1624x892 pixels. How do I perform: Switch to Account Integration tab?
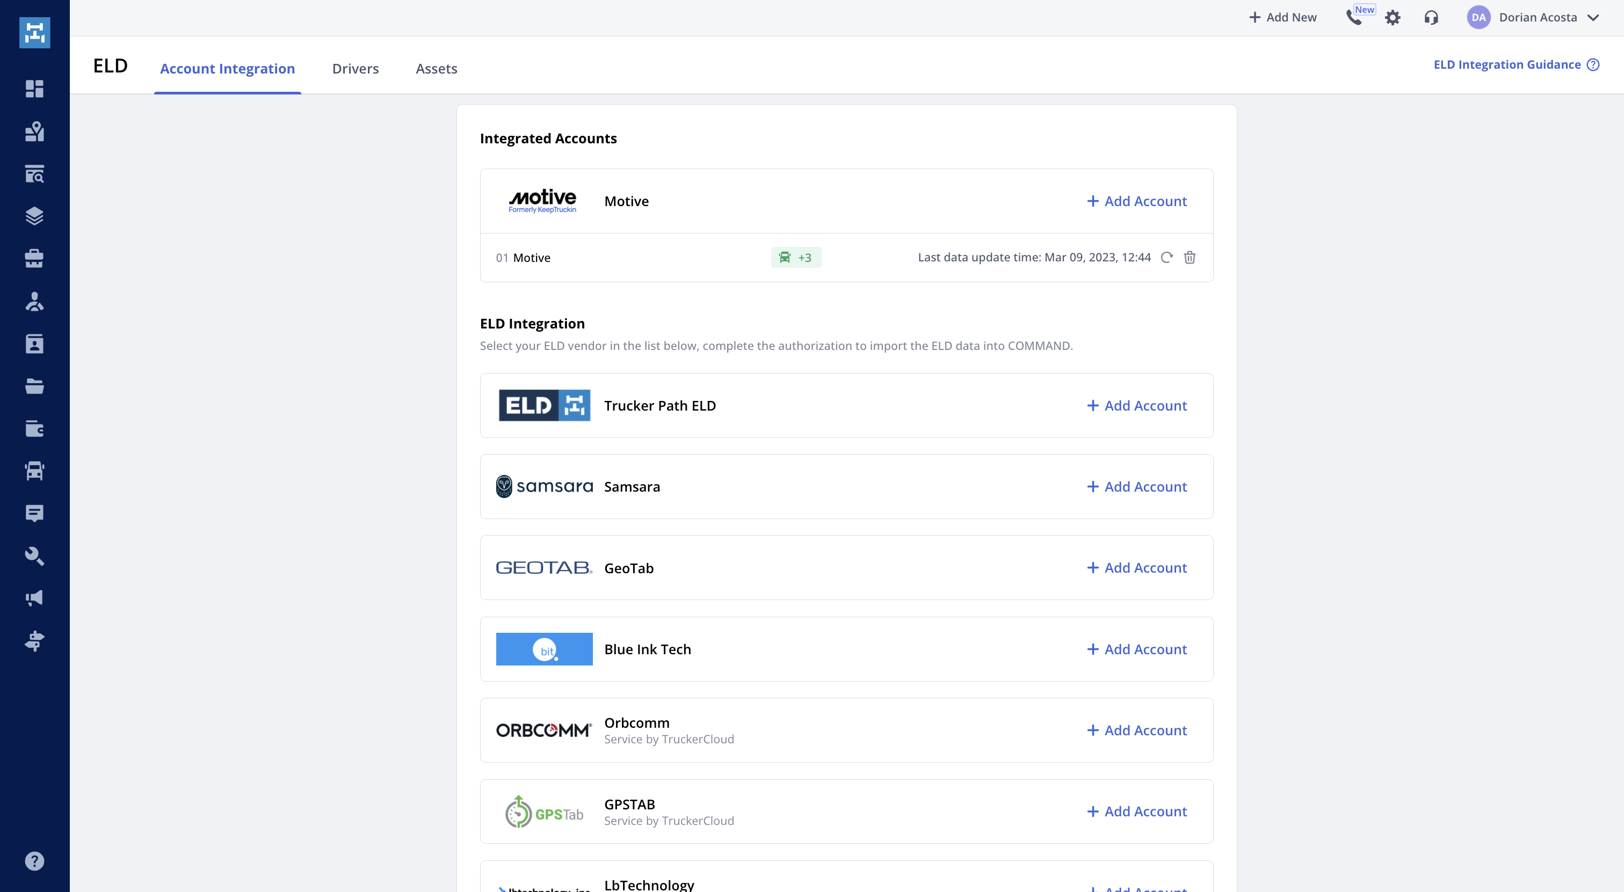click(x=227, y=68)
